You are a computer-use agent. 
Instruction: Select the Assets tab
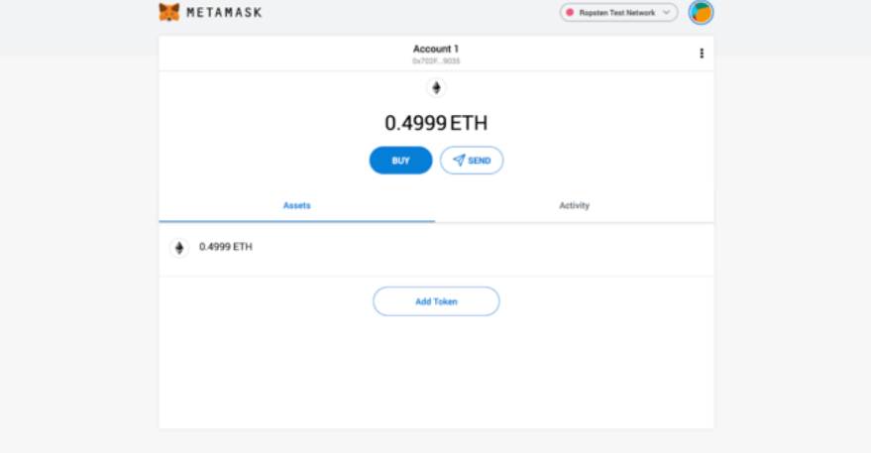pos(296,205)
